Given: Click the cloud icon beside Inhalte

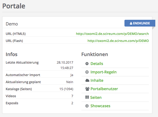Looking at the screenshot, I should click(x=87, y=80).
